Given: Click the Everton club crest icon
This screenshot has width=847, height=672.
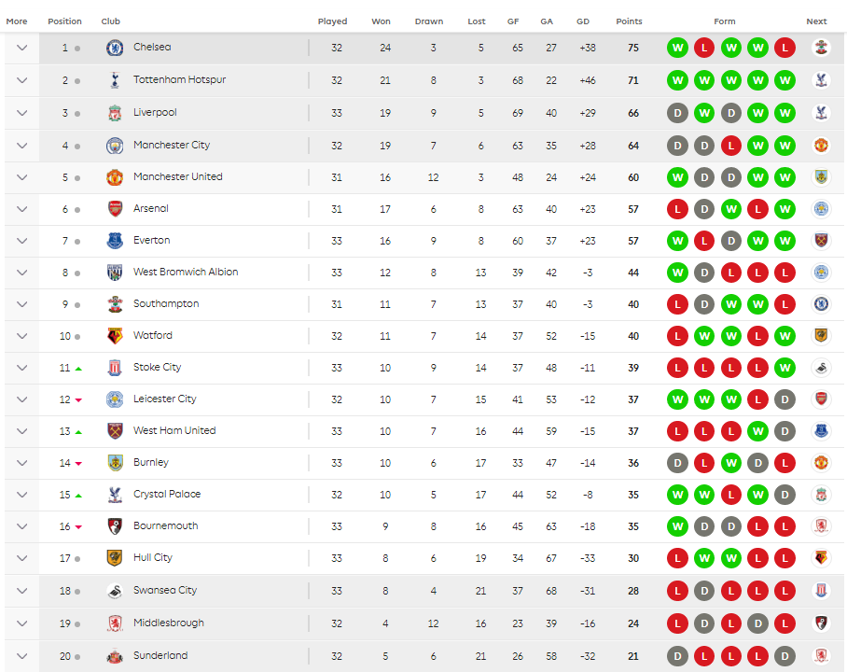Looking at the screenshot, I should [x=115, y=241].
